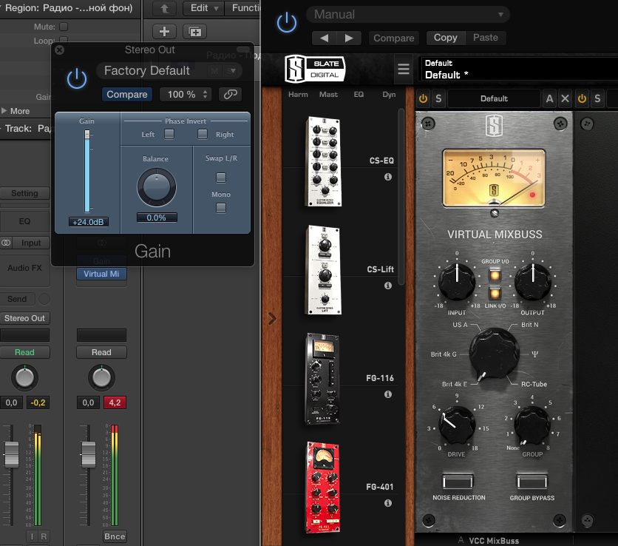This screenshot has width=618, height=546.
Task: Toggle the Slate Digital plugin power button
Action: pyautogui.click(x=287, y=22)
